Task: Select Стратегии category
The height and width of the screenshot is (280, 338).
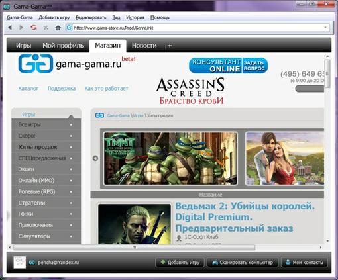Action: point(46,203)
